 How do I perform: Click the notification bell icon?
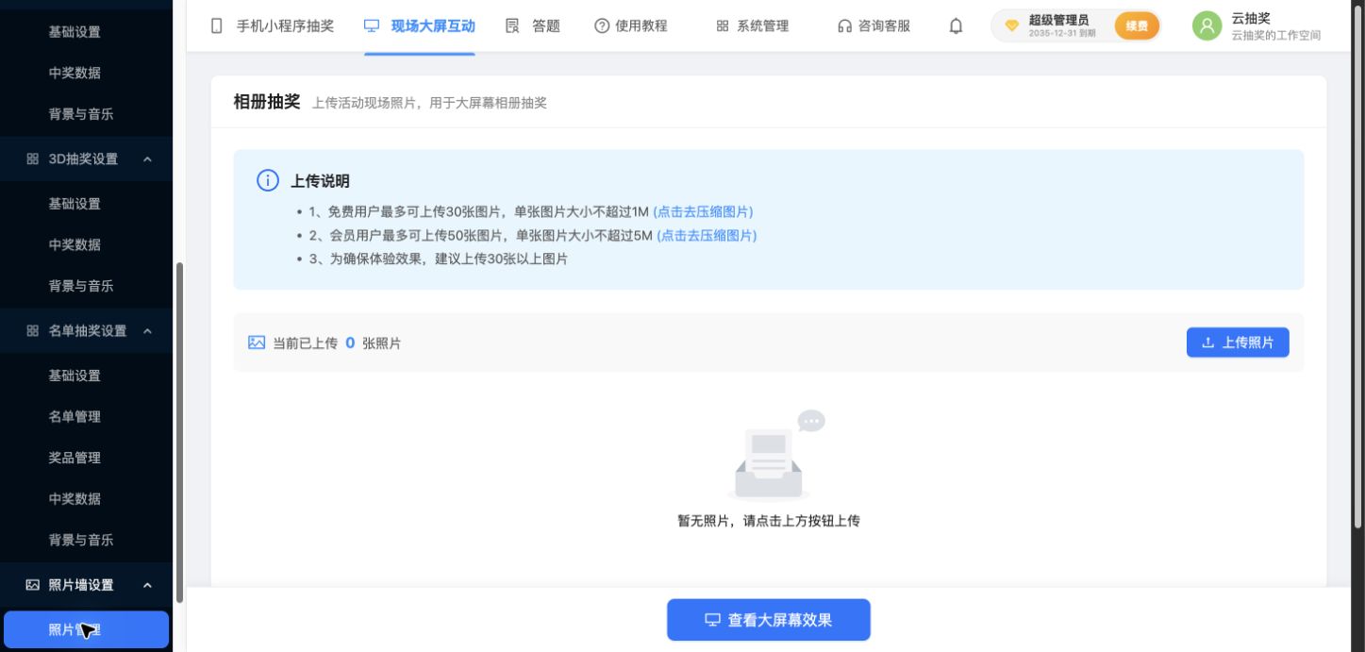[x=956, y=26]
